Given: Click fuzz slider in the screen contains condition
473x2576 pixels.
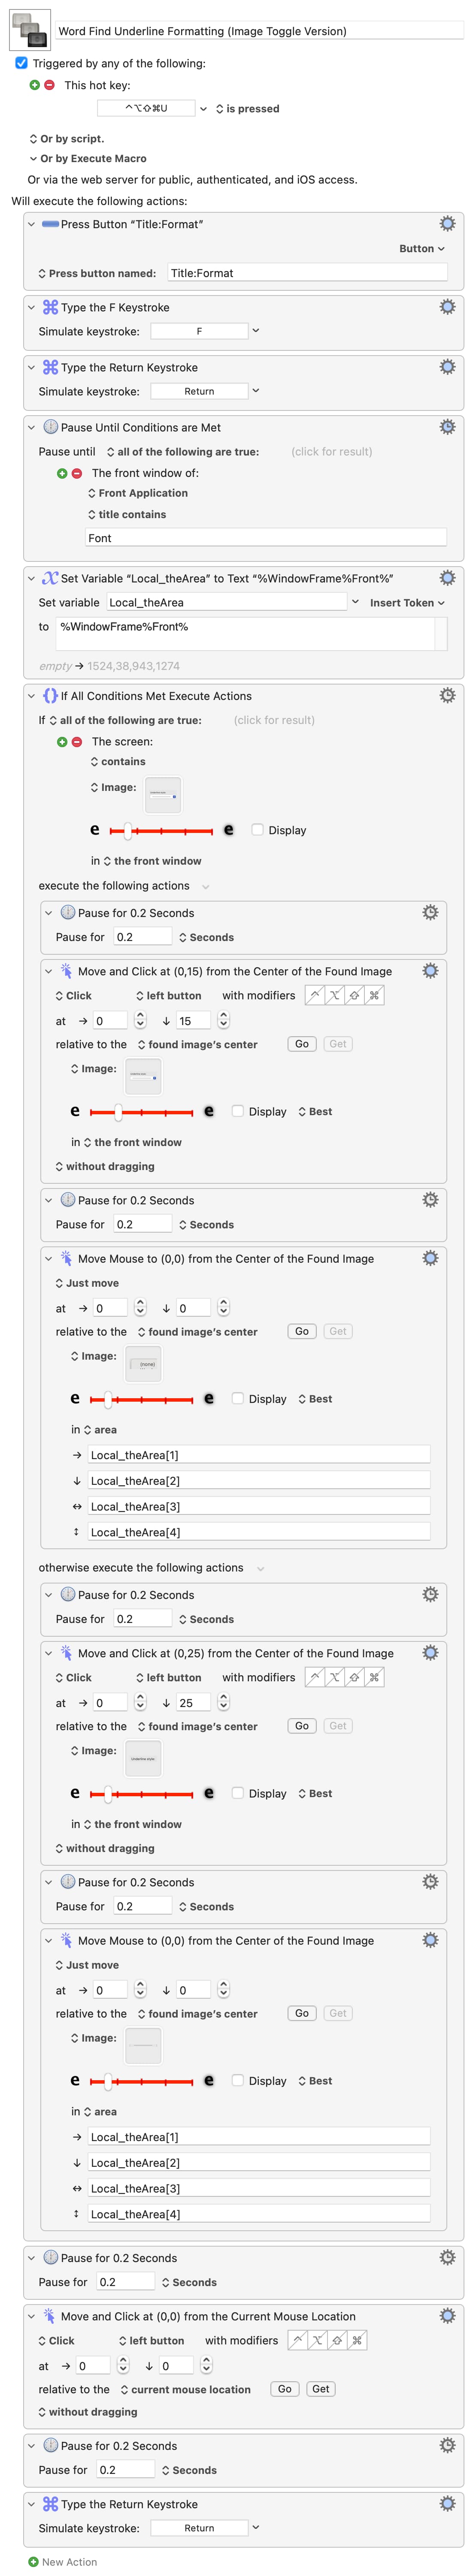Looking at the screenshot, I should tap(161, 830).
